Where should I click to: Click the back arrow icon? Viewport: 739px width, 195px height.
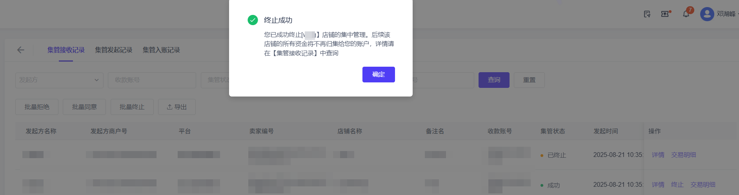click(21, 50)
